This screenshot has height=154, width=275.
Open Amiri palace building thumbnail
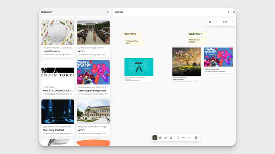point(93,112)
